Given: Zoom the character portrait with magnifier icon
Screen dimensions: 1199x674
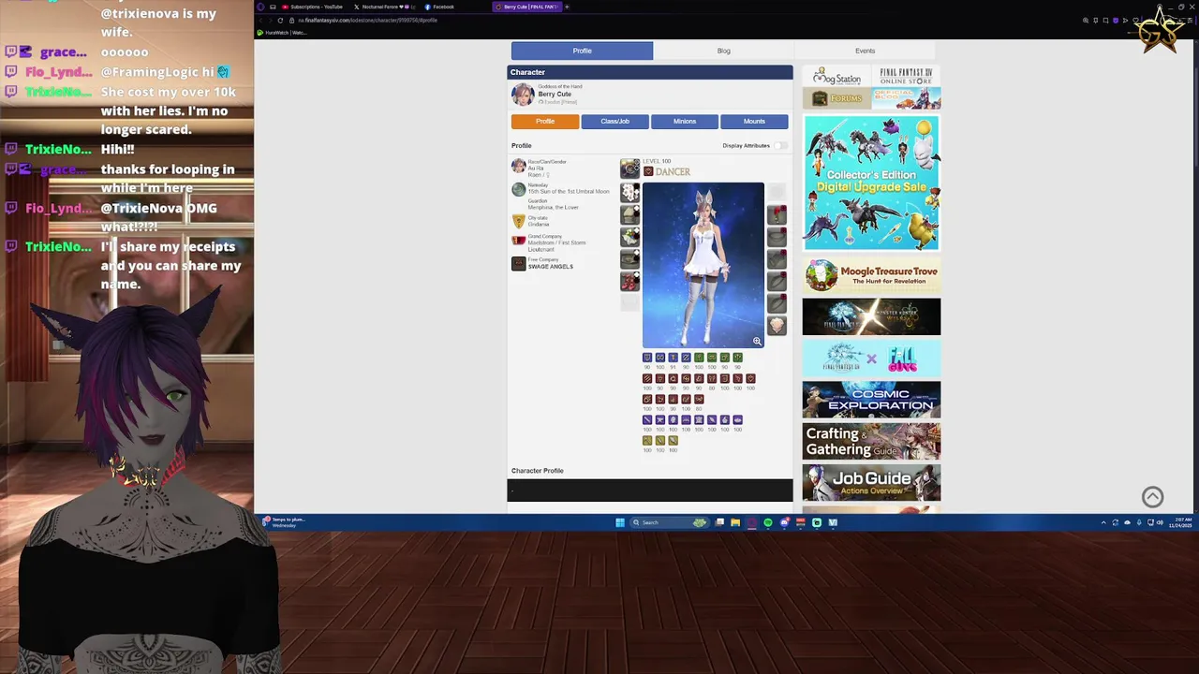Looking at the screenshot, I should click(x=757, y=341).
